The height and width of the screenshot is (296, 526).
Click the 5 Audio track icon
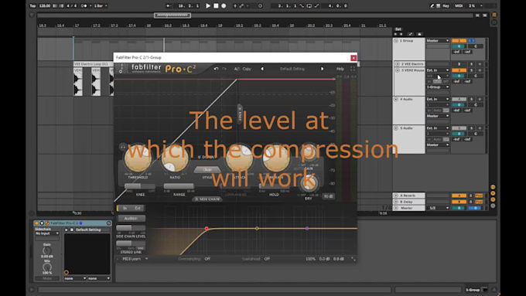[396, 128]
